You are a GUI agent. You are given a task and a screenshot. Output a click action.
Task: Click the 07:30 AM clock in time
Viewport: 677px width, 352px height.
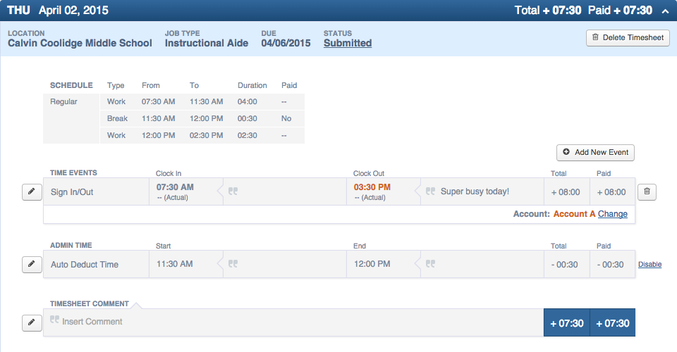[175, 187]
